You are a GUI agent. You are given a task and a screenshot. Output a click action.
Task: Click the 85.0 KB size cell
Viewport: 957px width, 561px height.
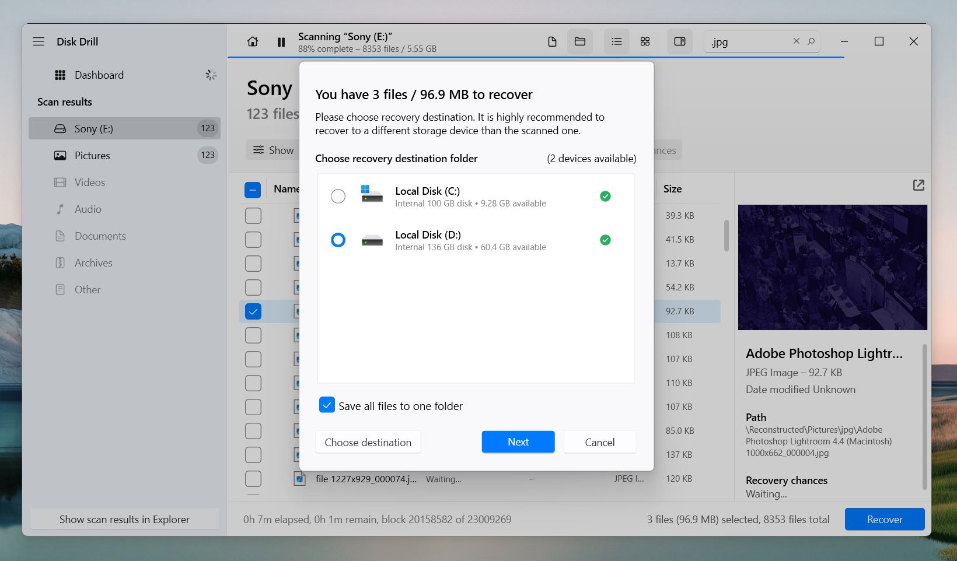680,431
